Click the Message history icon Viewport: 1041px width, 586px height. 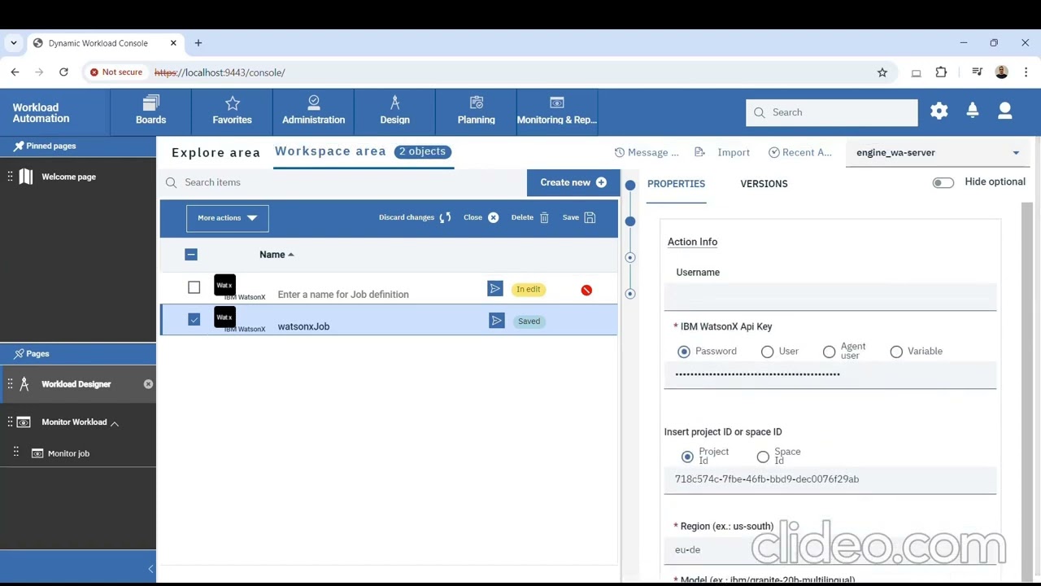click(x=620, y=152)
